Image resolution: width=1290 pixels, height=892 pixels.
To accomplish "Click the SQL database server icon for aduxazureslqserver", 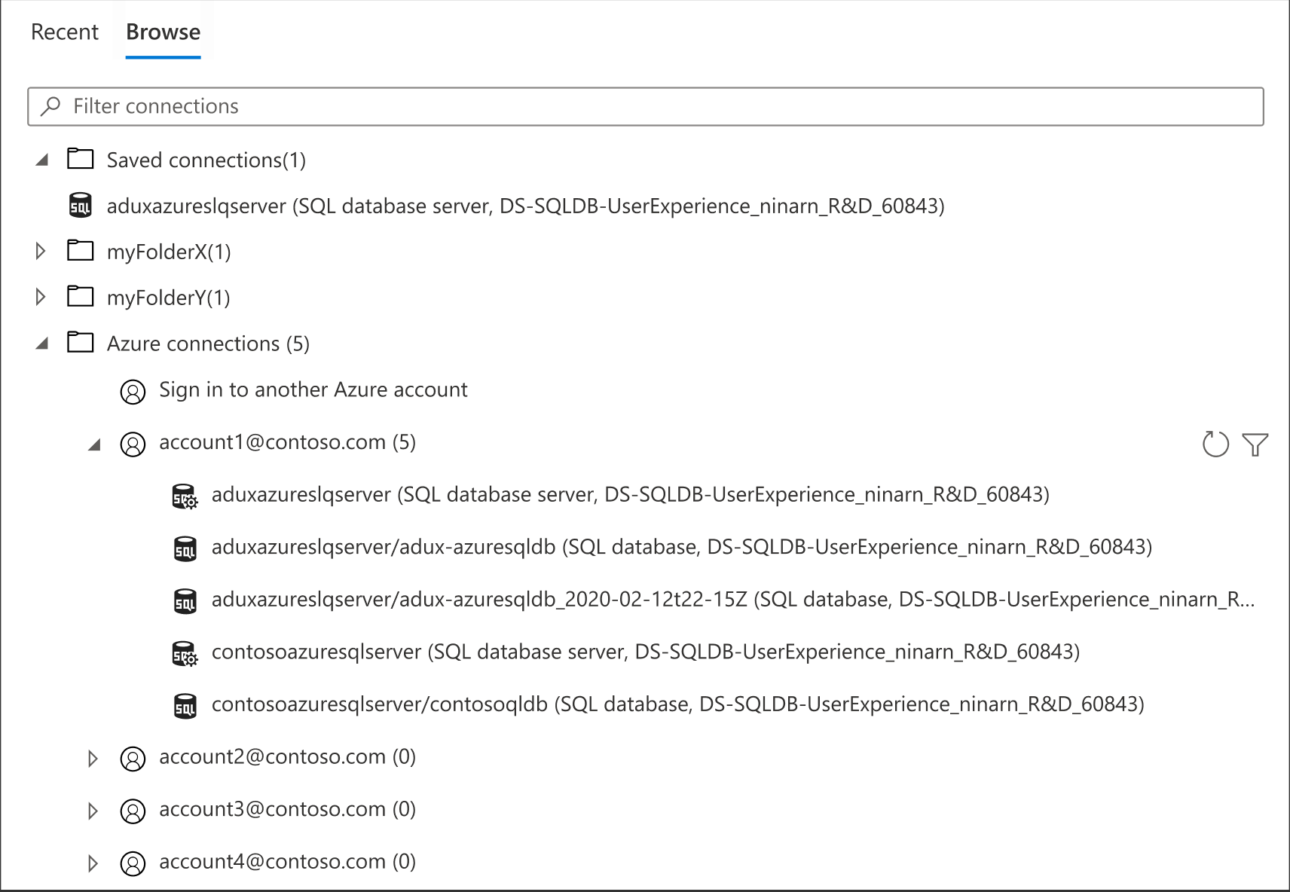I will click(81, 205).
